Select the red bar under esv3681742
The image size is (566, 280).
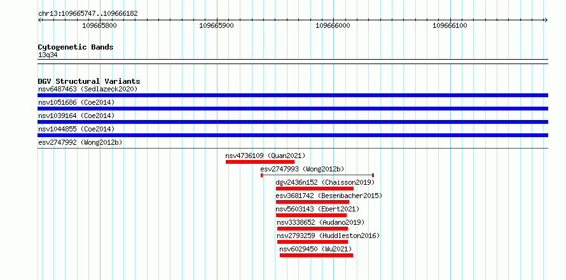point(312,202)
